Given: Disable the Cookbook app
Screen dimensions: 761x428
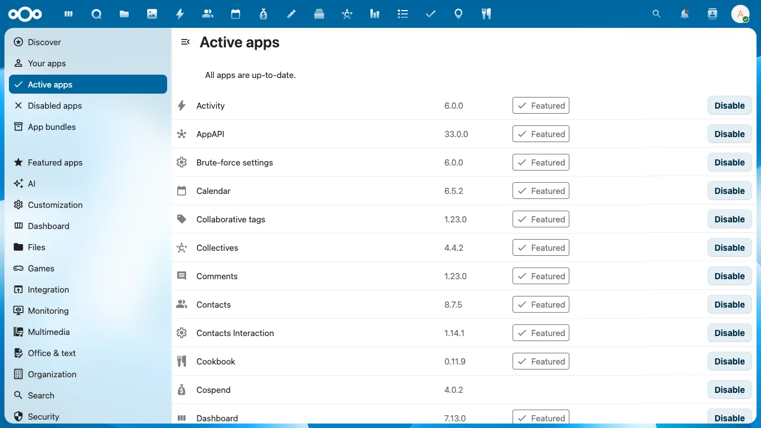Looking at the screenshot, I should 730,361.
